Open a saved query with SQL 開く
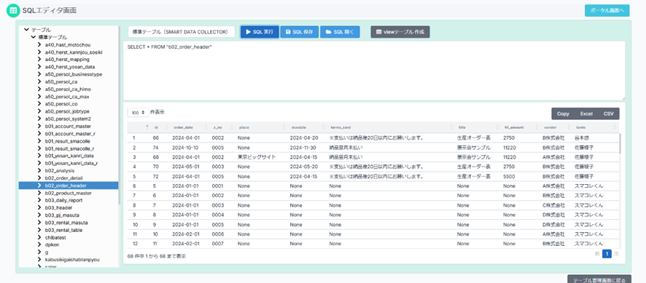Image resolution: width=646 pixels, height=283 pixels. 340,32
